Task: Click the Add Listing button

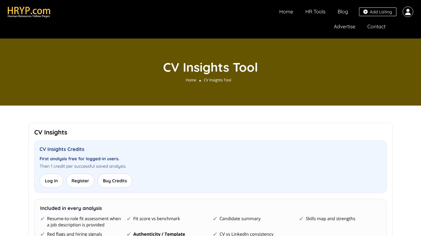Action: coord(378,12)
